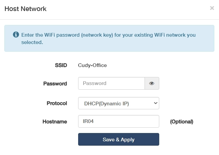Toggle password visibility with the eye icon

[x=152, y=84]
